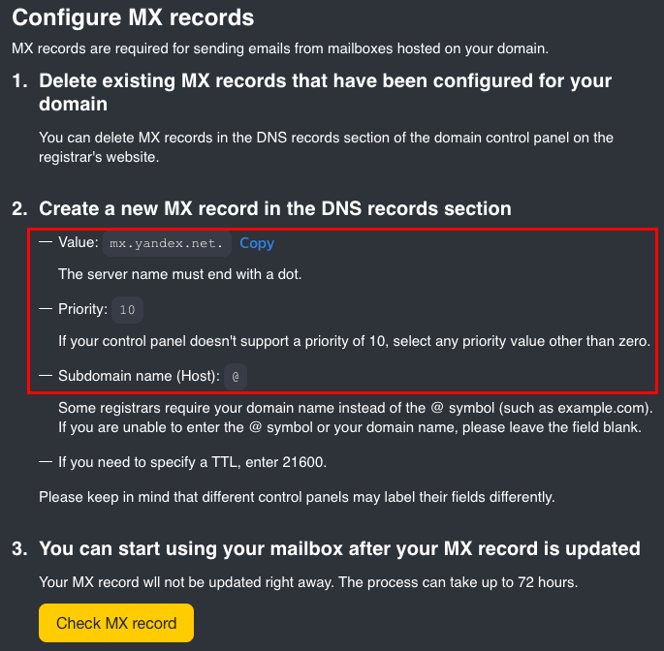Click the Subdomain name (Host): label
Viewport: 664px width, 651px height.
pos(140,376)
